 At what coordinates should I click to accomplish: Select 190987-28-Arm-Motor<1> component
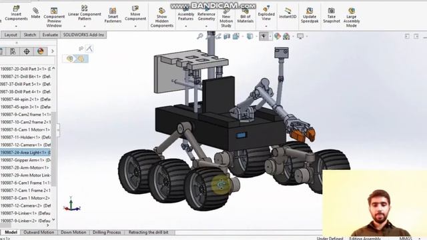click(25, 167)
